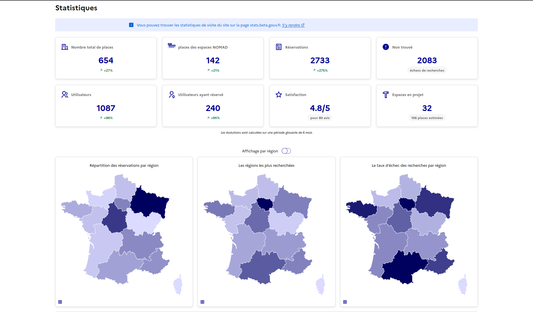Image resolution: width=533 pixels, height=312 pixels.
Task: Click the user-with-pin icon for Utilisateurs ayant réservé
Action: (172, 95)
